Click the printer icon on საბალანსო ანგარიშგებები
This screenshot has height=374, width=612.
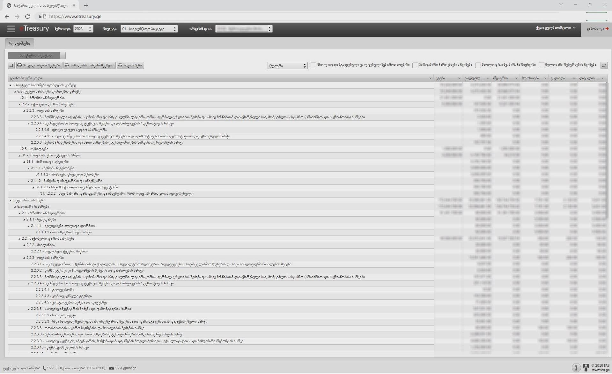click(67, 65)
